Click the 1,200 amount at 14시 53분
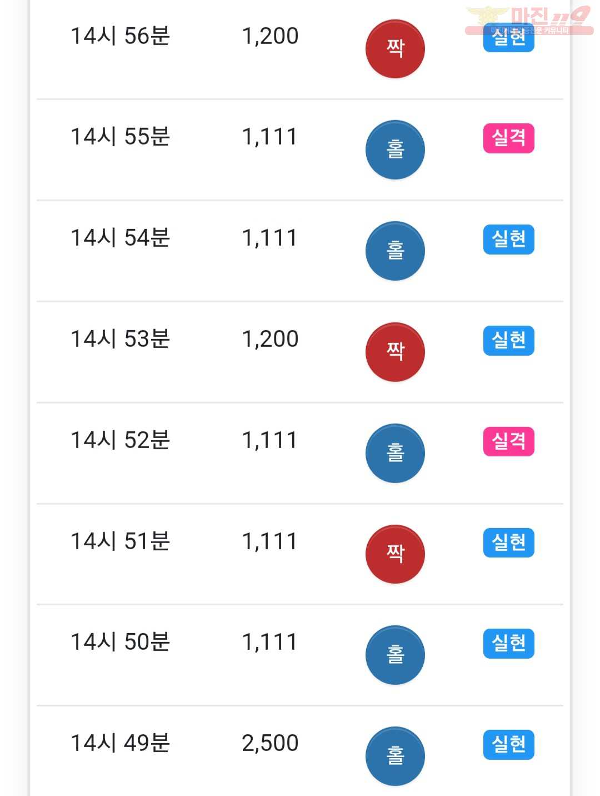Image resolution: width=600 pixels, height=796 pixels. [x=270, y=339]
